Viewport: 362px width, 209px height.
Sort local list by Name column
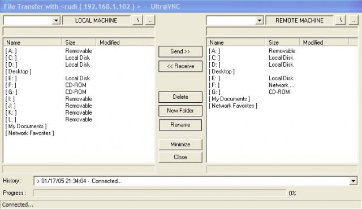(33, 42)
